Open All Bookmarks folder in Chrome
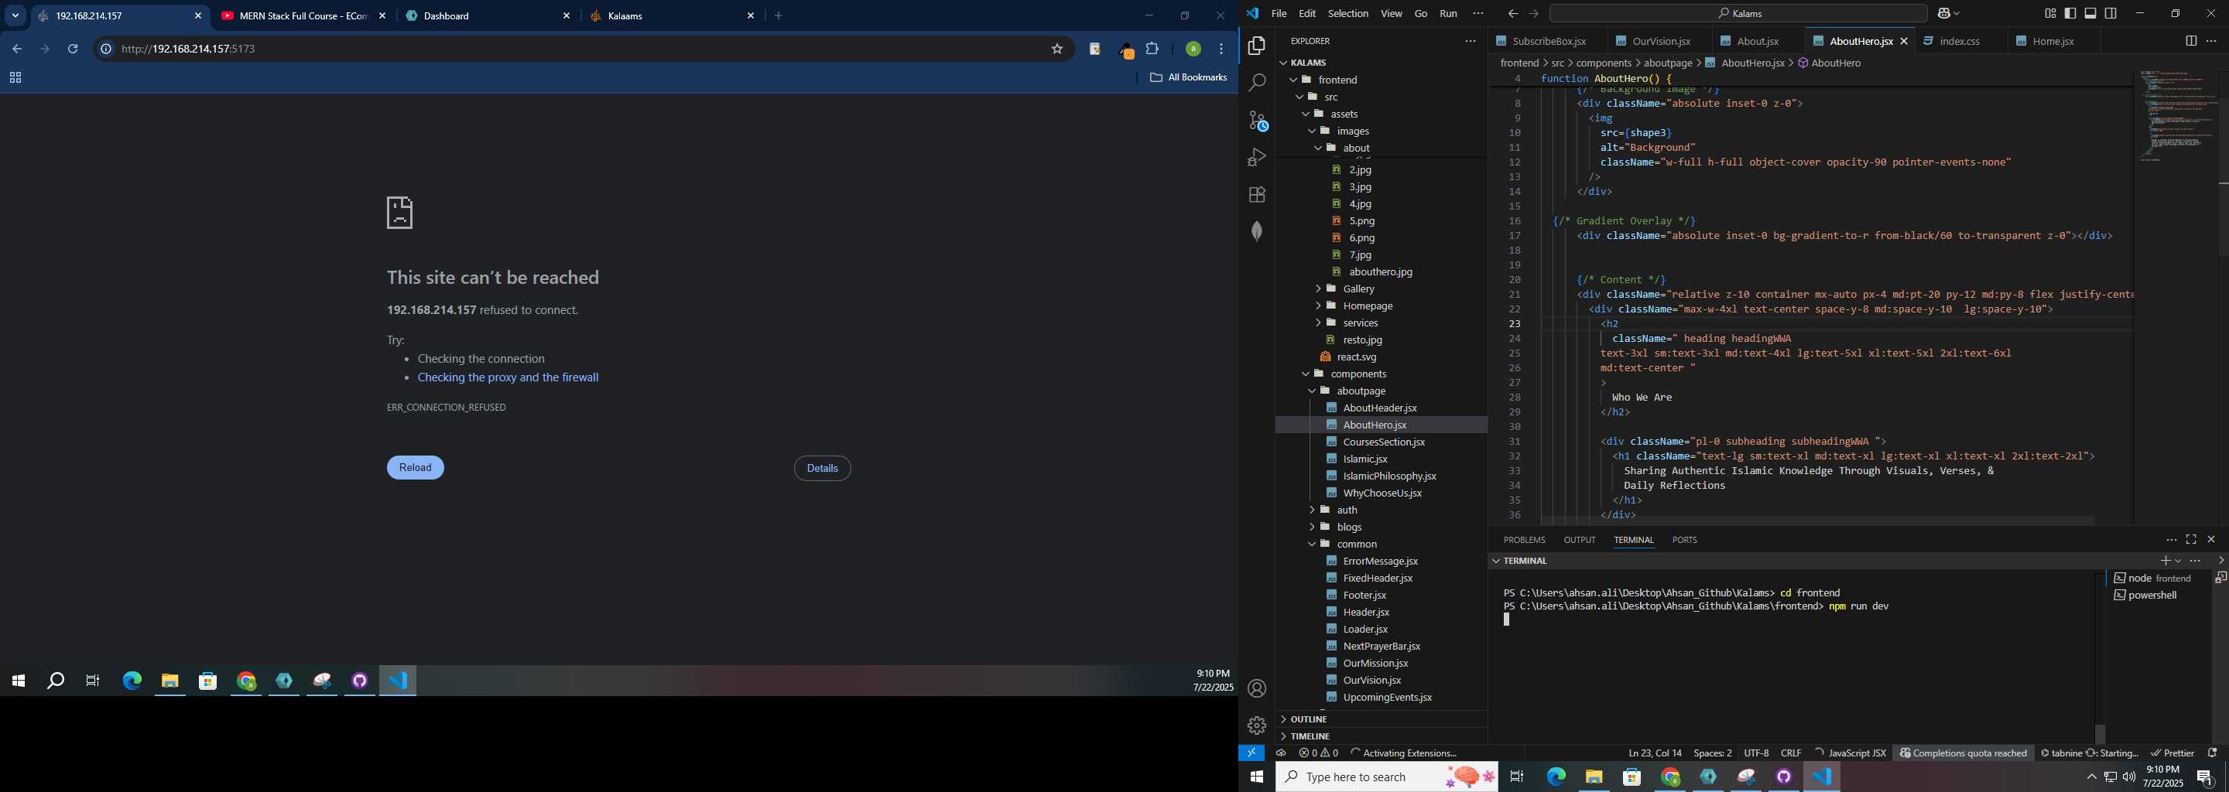The width and height of the screenshot is (2229, 792). [1188, 78]
